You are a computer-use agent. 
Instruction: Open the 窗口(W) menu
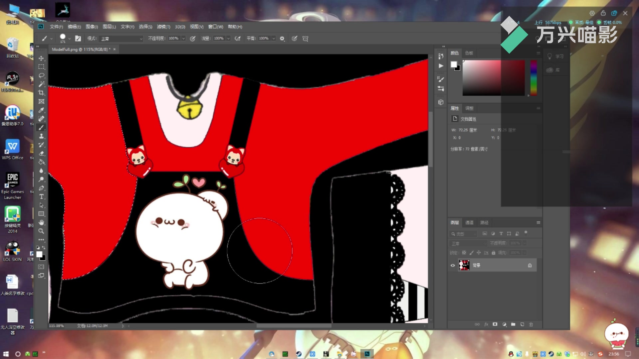216,27
